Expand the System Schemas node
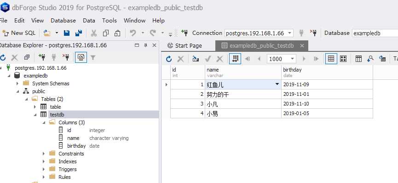 click(17, 83)
